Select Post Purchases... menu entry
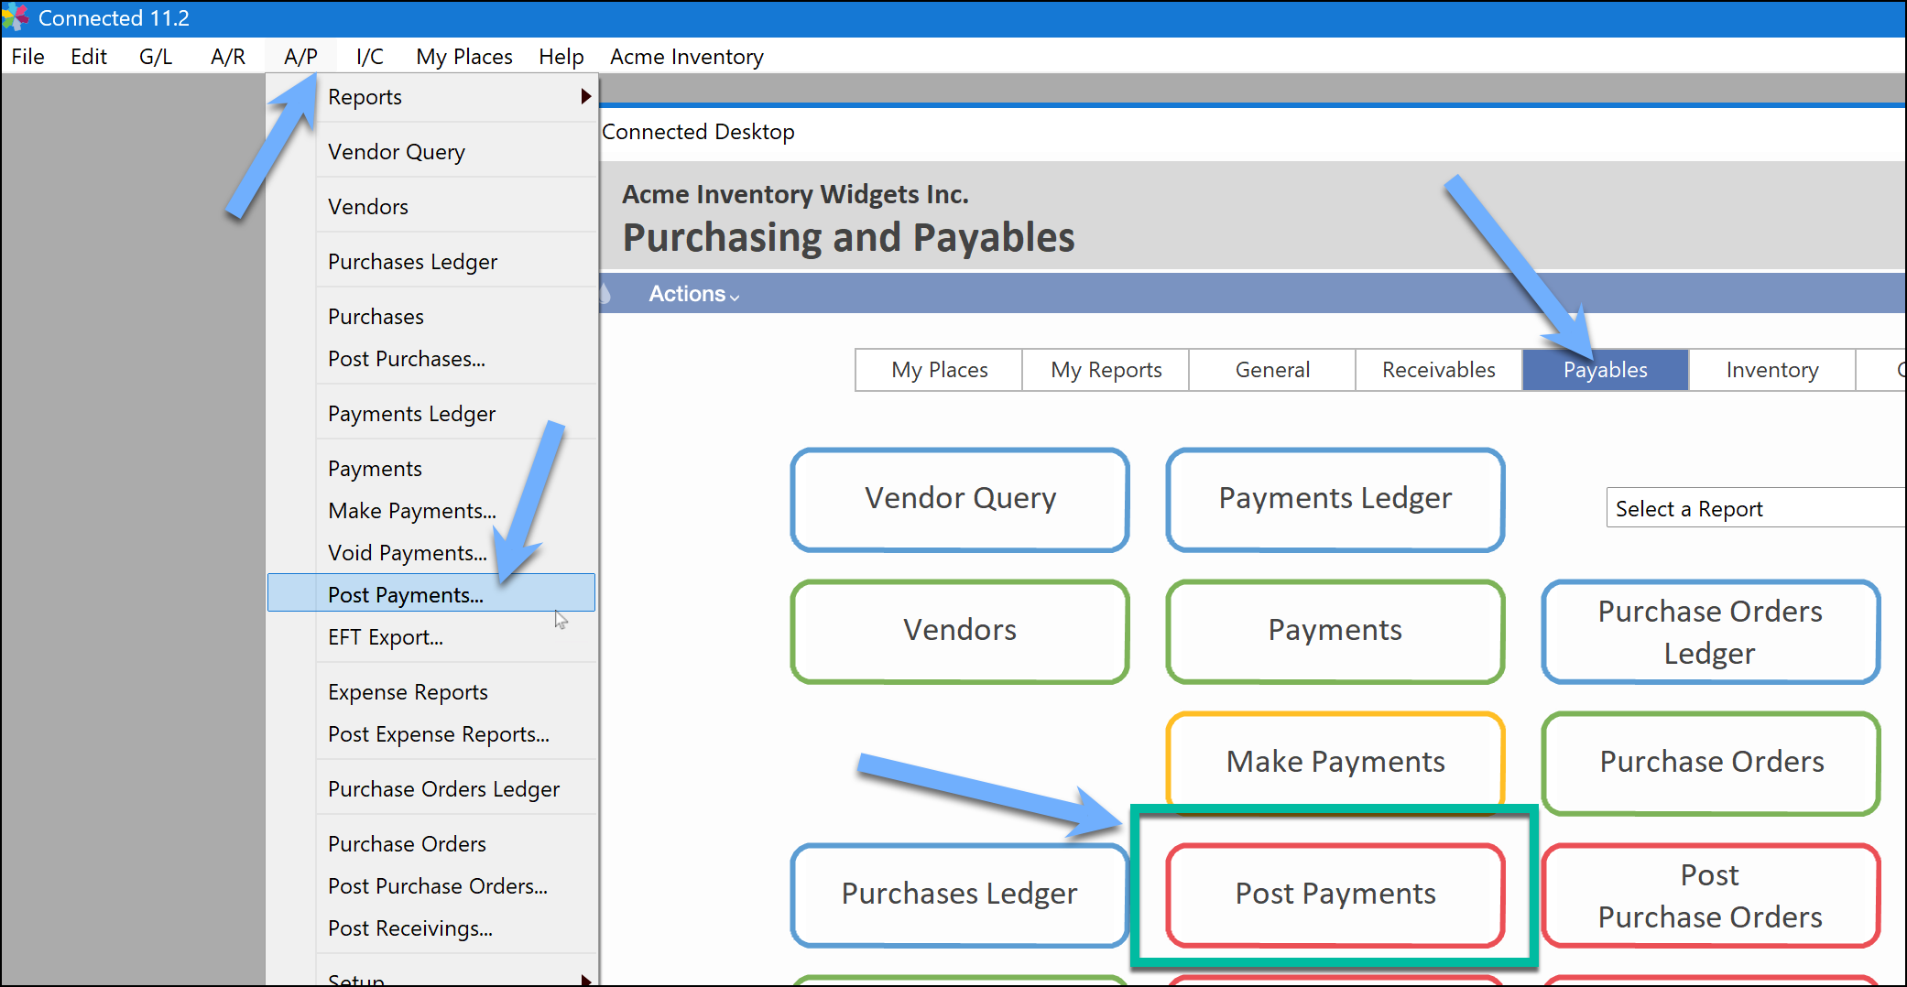1907x987 pixels. pos(431,359)
